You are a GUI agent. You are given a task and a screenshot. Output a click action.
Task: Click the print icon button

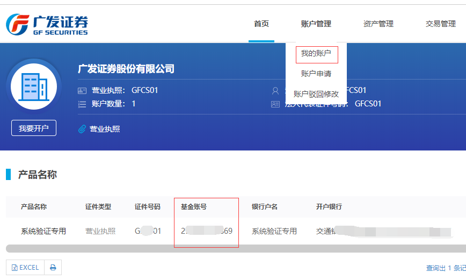click(x=53, y=267)
